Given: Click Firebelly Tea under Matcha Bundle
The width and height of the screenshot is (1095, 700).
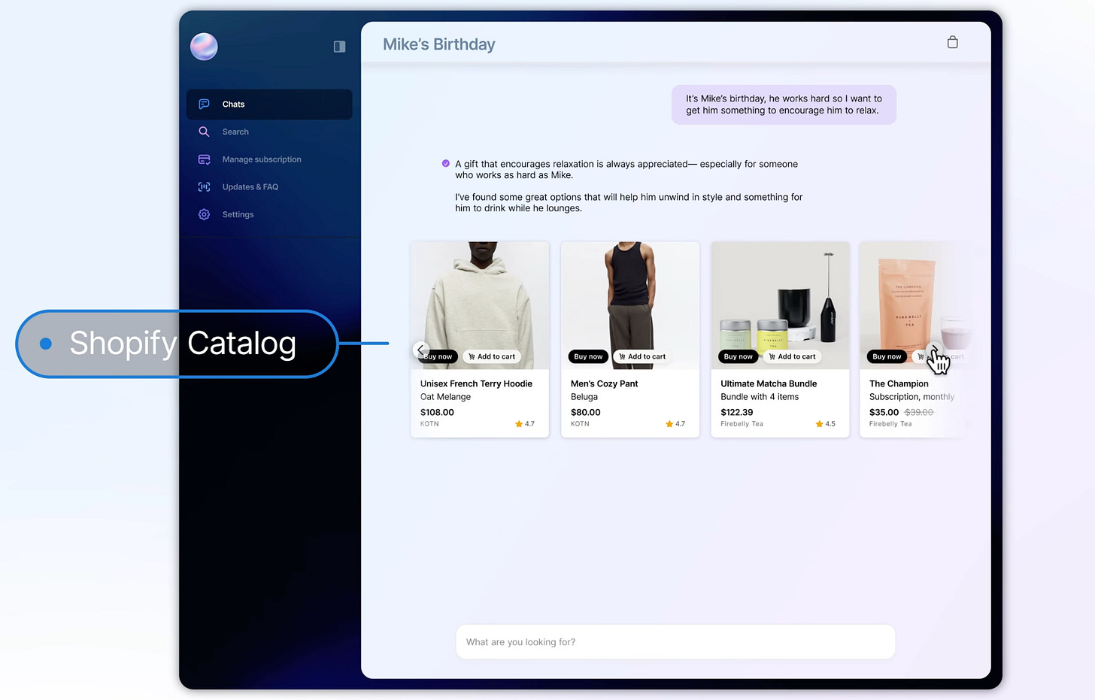Looking at the screenshot, I should (742, 424).
